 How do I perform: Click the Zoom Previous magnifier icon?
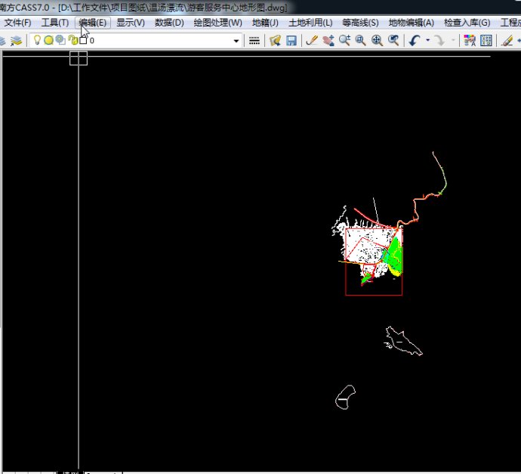(393, 40)
